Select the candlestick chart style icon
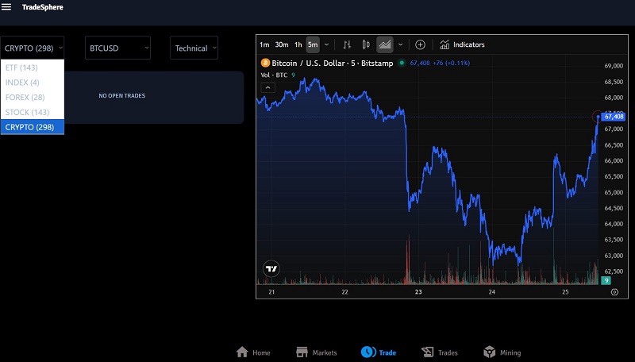Screen dimensions: 635x362 pos(366,45)
